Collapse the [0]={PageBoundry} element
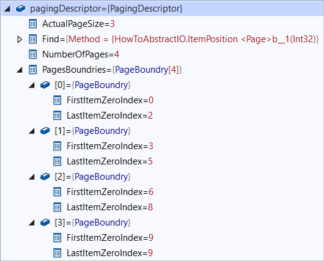This screenshot has height=261, width=324. click(x=32, y=86)
